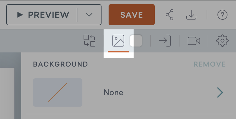Click the white color swatch
Image resolution: width=236 pixels, height=119 pixels.
[x=136, y=41]
